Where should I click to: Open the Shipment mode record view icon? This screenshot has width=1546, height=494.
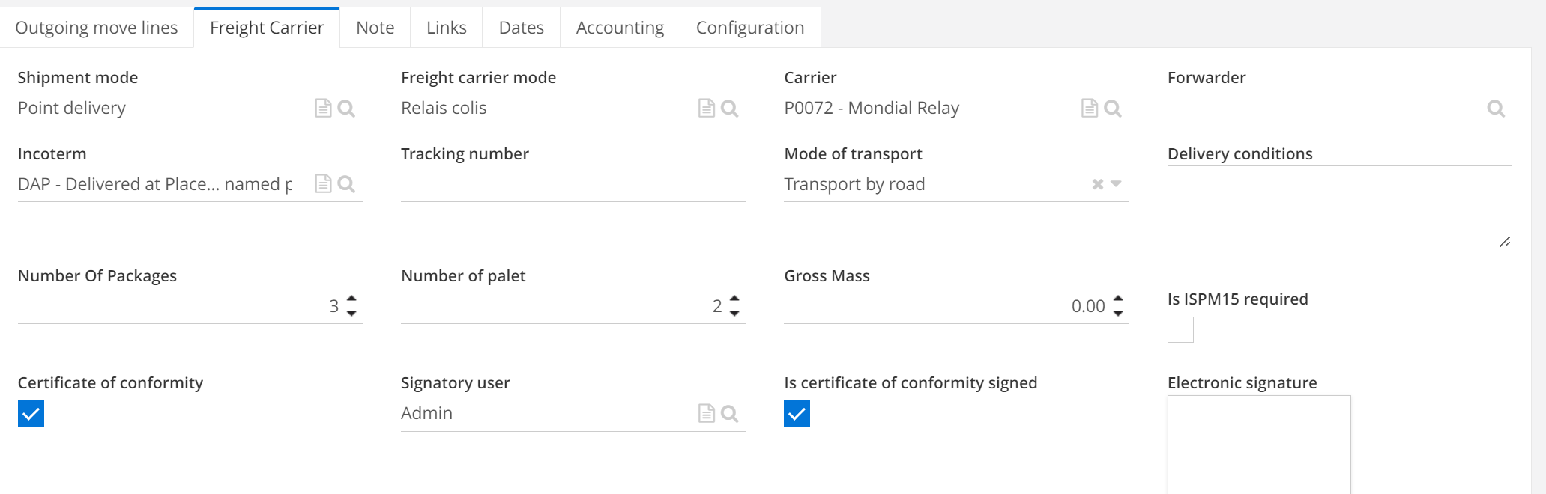tap(324, 108)
